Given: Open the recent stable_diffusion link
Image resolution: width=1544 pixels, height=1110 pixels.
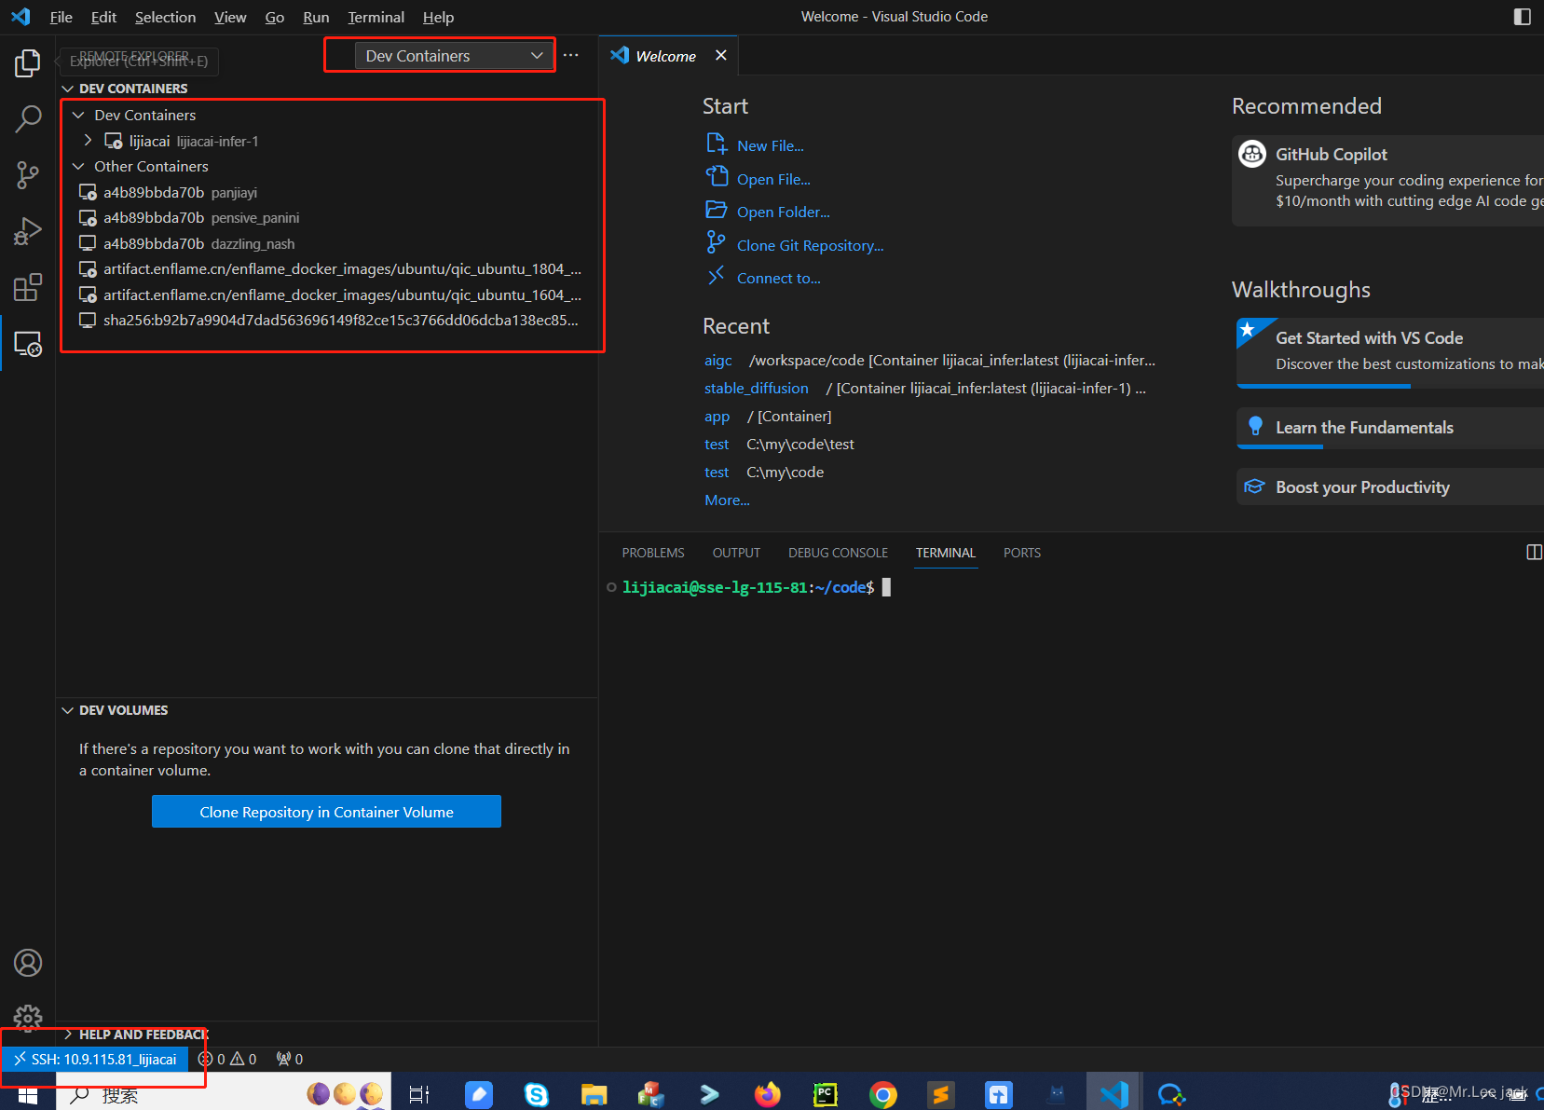Looking at the screenshot, I should (x=756, y=388).
